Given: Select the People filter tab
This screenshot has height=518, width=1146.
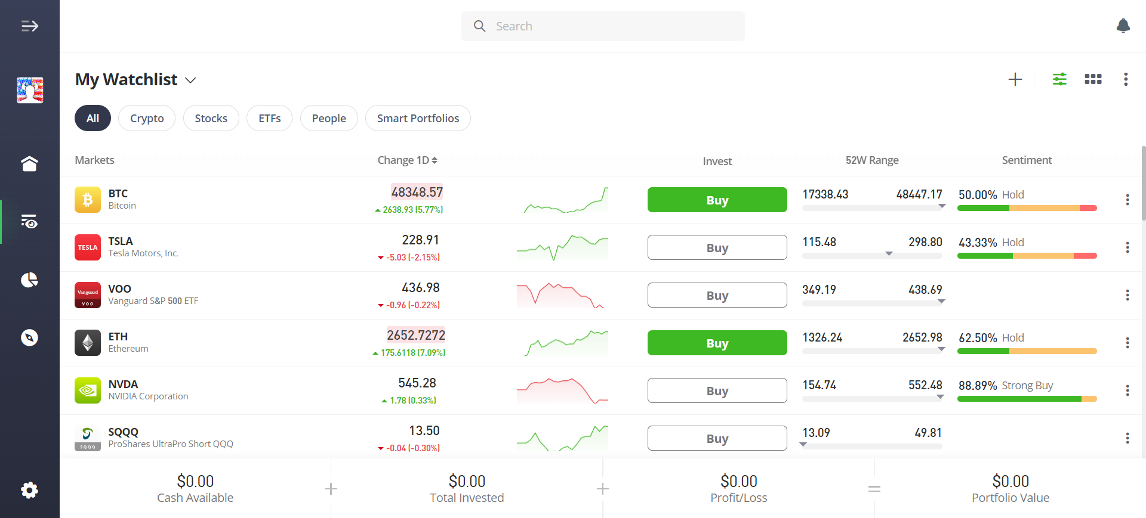Looking at the screenshot, I should point(329,118).
